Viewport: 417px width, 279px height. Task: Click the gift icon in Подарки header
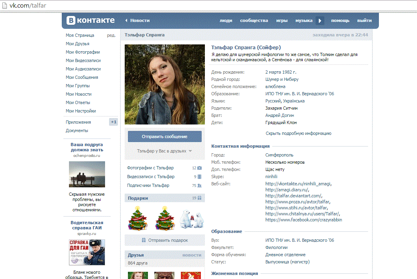199,198
